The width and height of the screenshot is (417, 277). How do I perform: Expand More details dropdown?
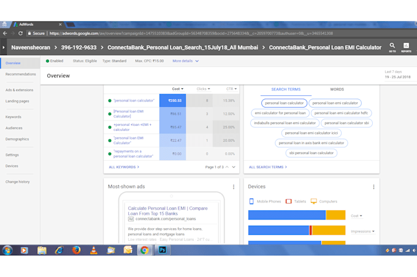coord(186,61)
